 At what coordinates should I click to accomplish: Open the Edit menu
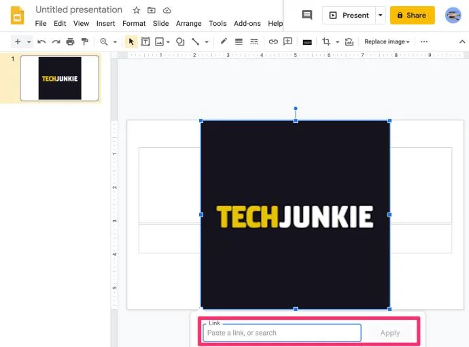(x=60, y=23)
